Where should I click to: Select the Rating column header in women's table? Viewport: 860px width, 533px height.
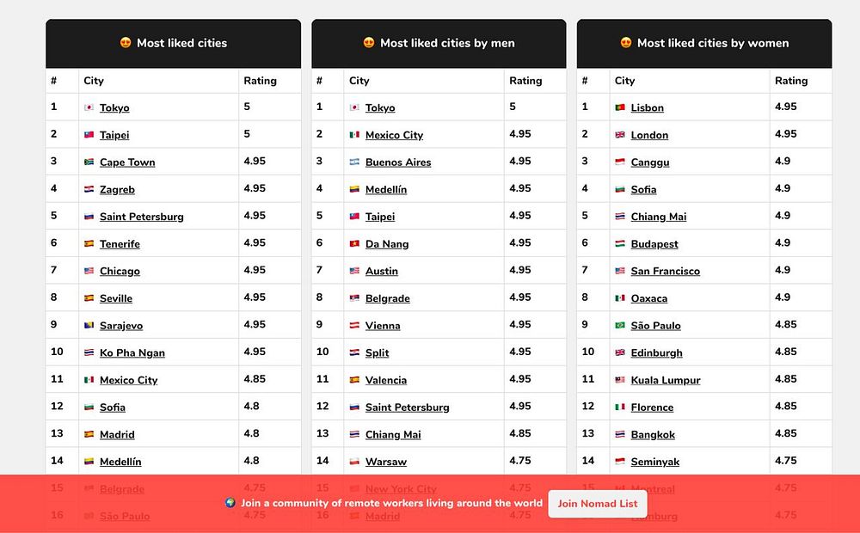pos(791,81)
